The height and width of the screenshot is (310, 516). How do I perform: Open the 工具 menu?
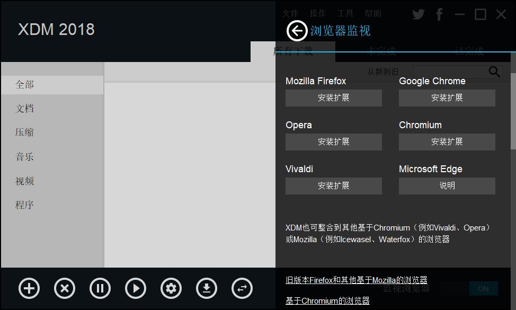345,13
